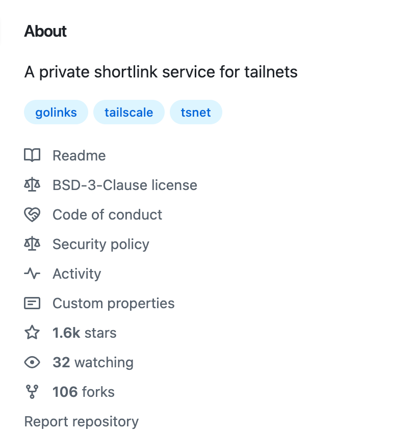Click the BSD-3-Clause license scale icon
414x433 pixels.
(32, 185)
